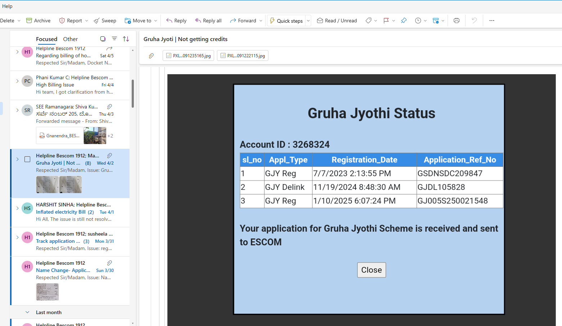Expand the Inflated electricity Bill conversation
The height and width of the screenshot is (326, 562).
pos(17,208)
